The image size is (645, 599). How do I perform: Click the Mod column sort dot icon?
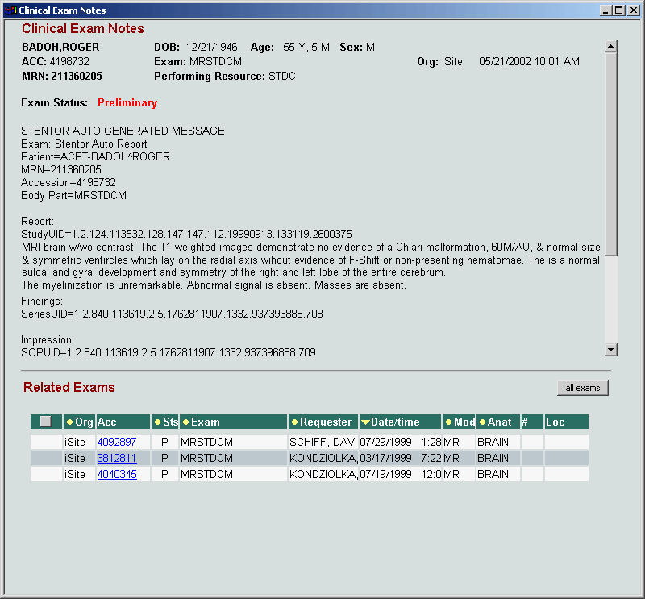pos(449,422)
